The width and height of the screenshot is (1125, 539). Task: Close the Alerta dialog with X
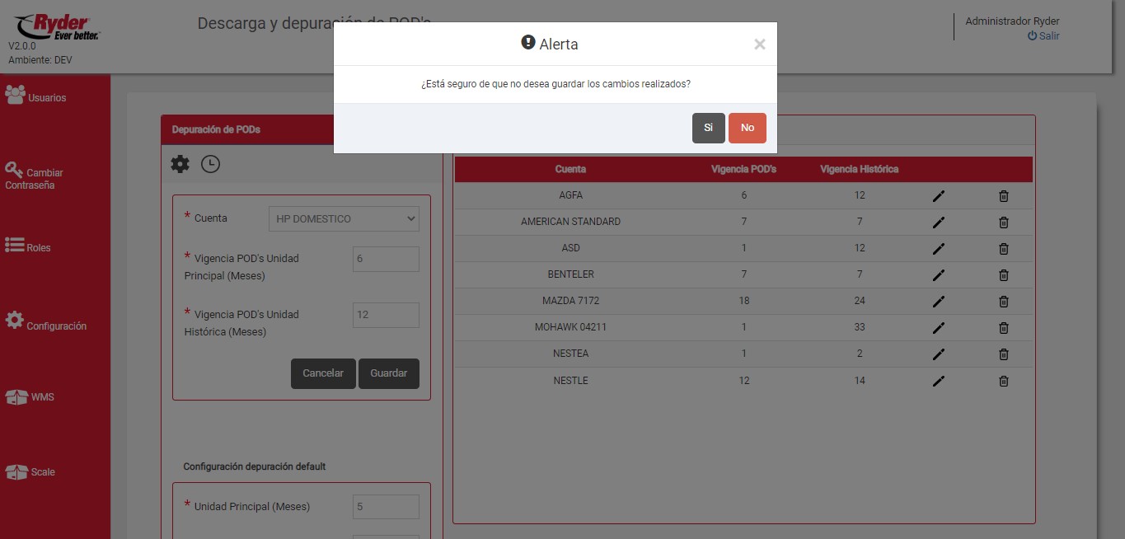pyautogui.click(x=759, y=45)
